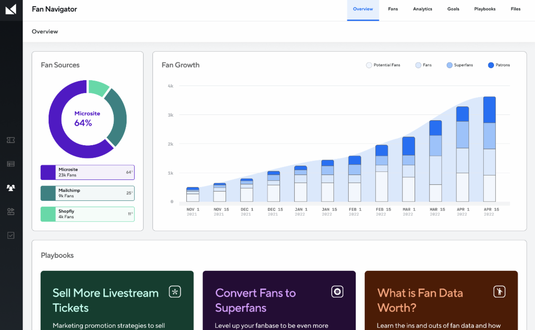Click the icon on the What is Fan Data Worth card

(499, 292)
